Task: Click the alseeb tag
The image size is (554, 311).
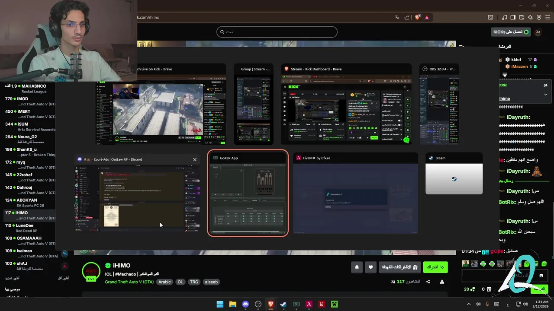Action: 211,282
